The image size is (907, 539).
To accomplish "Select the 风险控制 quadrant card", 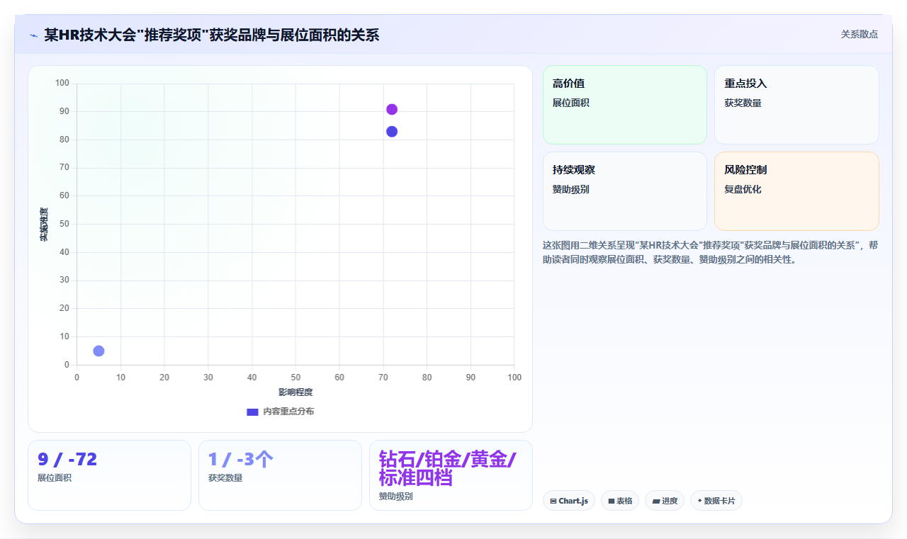I will [796, 191].
